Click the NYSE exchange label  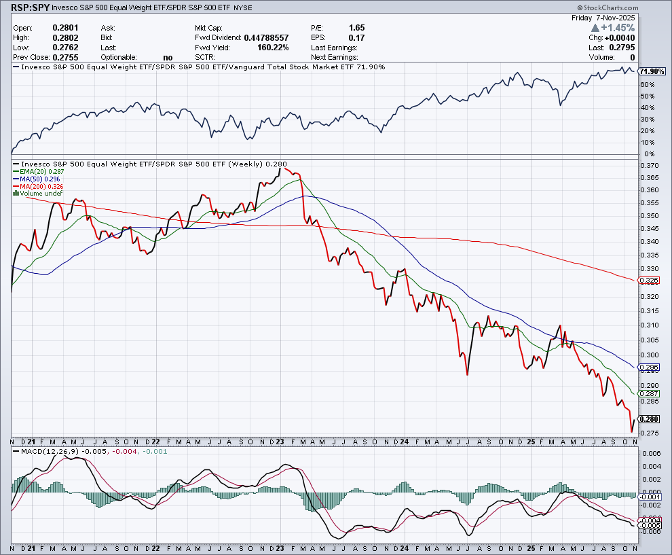pos(243,10)
